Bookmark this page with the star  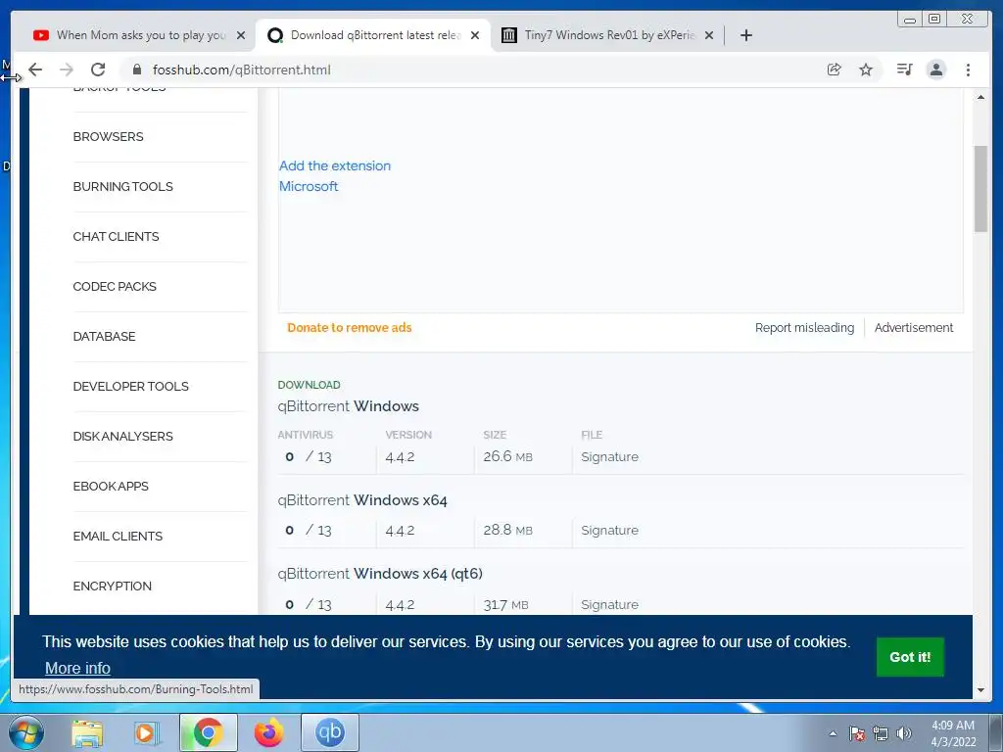(x=866, y=70)
